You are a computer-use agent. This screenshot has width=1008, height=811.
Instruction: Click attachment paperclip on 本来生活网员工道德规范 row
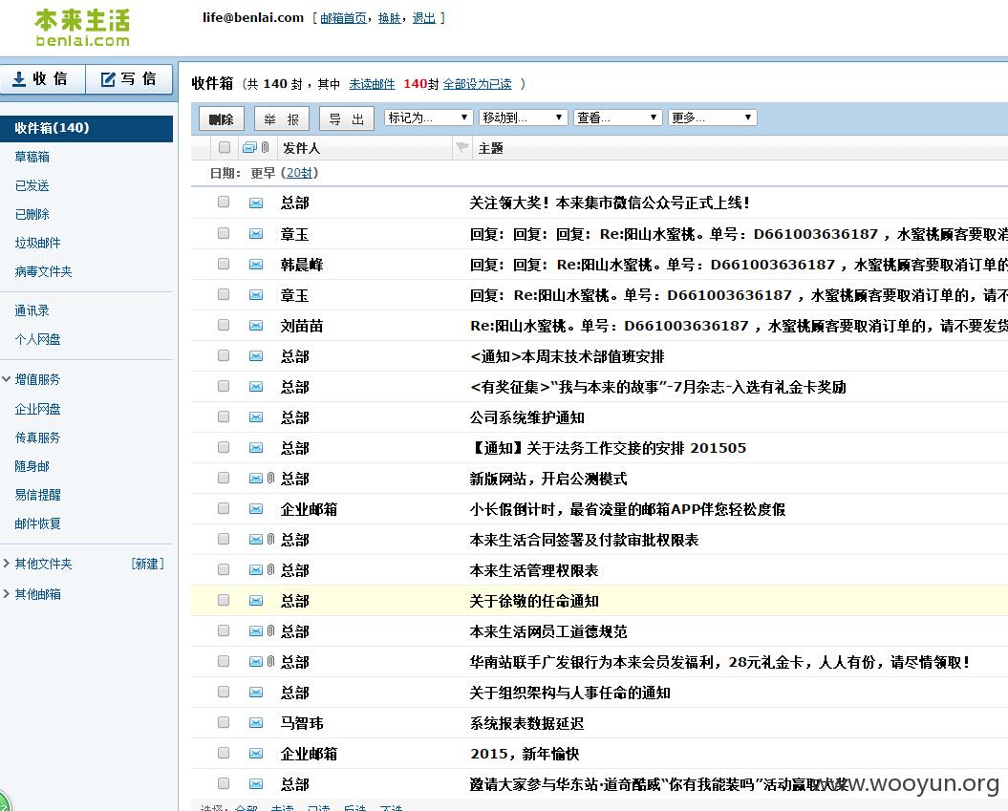click(x=270, y=631)
